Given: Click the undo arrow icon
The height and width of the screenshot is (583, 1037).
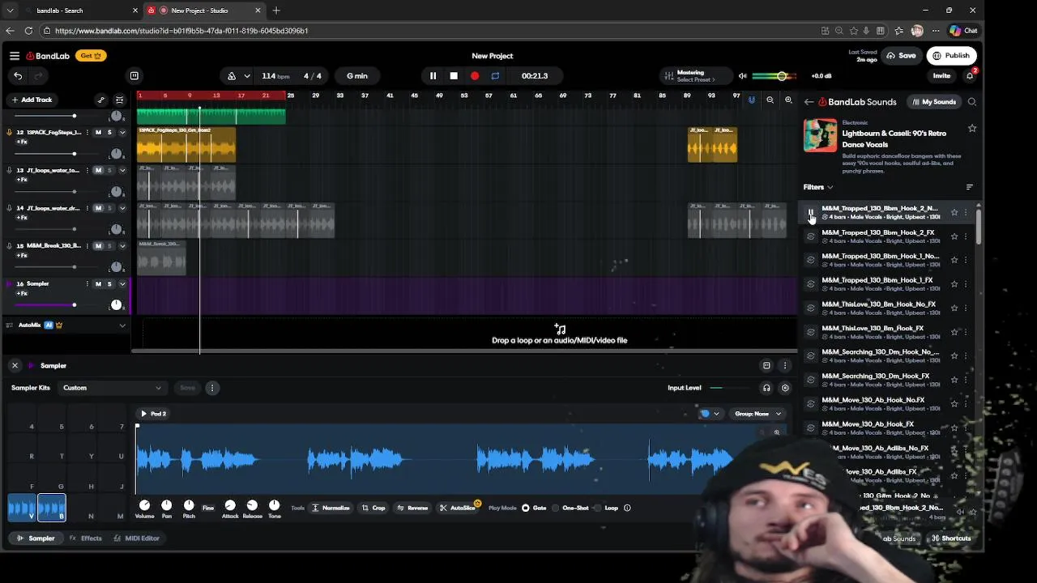Looking at the screenshot, I should (x=18, y=76).
